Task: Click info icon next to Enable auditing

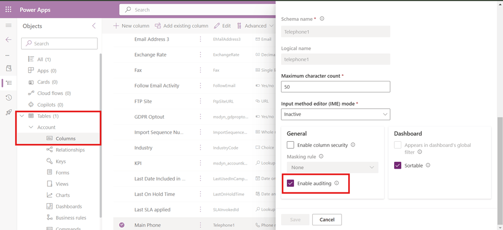Action: (336, 183)
